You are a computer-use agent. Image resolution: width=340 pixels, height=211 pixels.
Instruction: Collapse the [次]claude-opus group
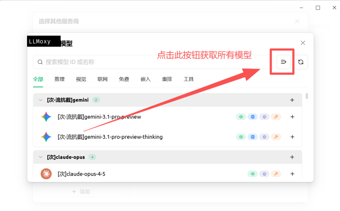tap(40, 157)
